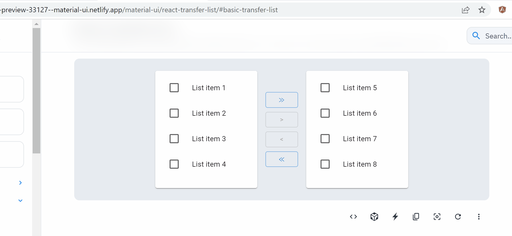The height and width of the screenshot is (236, 512).
Task: Select the focus isolation icon
Action: (x=437, y=217)
